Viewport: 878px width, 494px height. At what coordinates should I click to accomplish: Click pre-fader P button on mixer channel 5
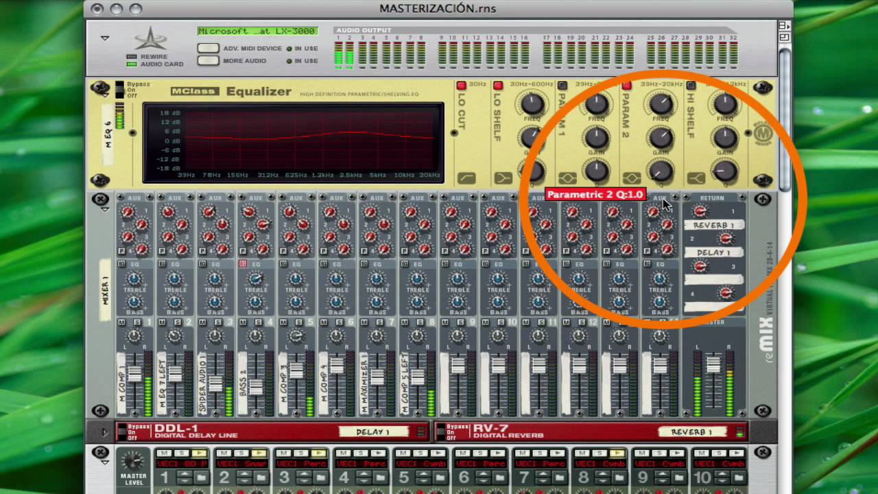coord(283,251)
